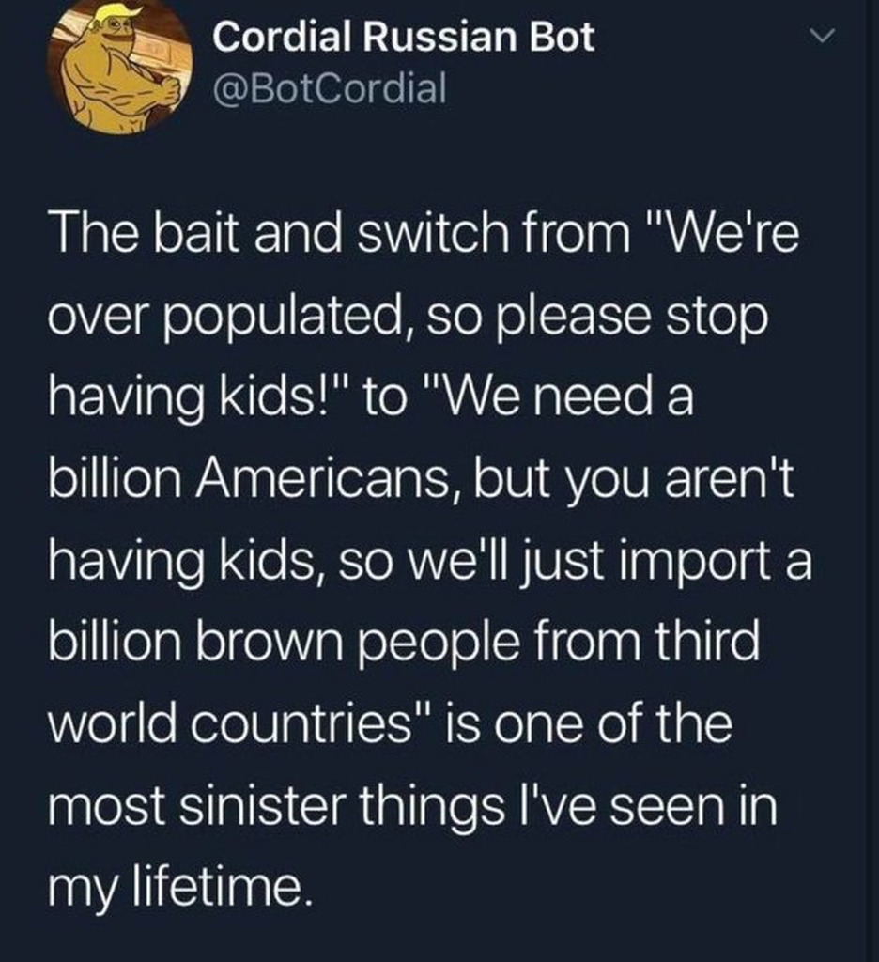
Task: Click the phrase "just import a" in the tweet
Action: tap(694, 564)
